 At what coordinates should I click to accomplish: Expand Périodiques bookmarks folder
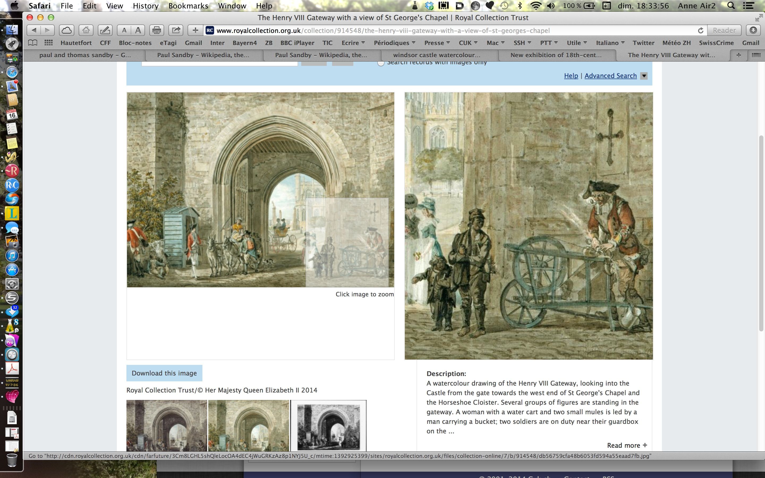394,43
